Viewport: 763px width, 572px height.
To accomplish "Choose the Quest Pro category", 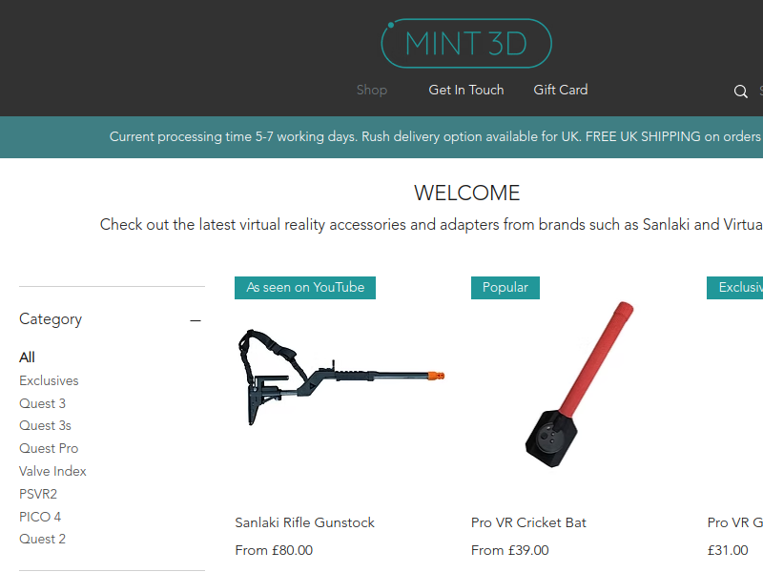I will coord(49,448).
